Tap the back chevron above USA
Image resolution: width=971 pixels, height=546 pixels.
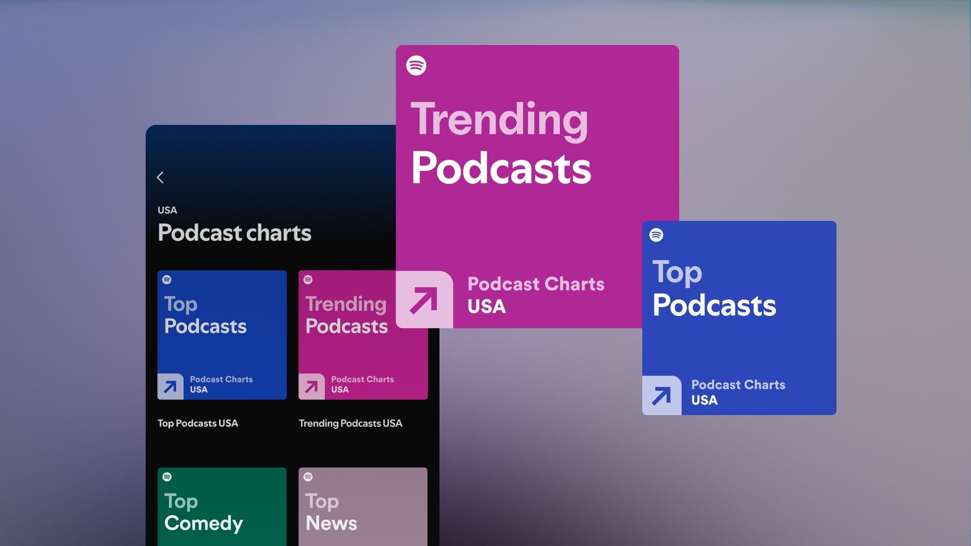(160, 177)
